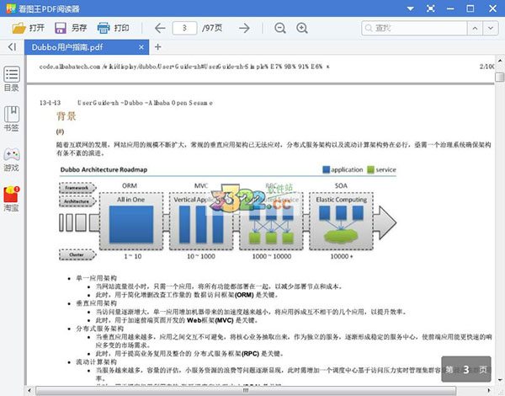Toggle fullscreen mode in title bar
This screenshot has height=396, width=505.
431,8
